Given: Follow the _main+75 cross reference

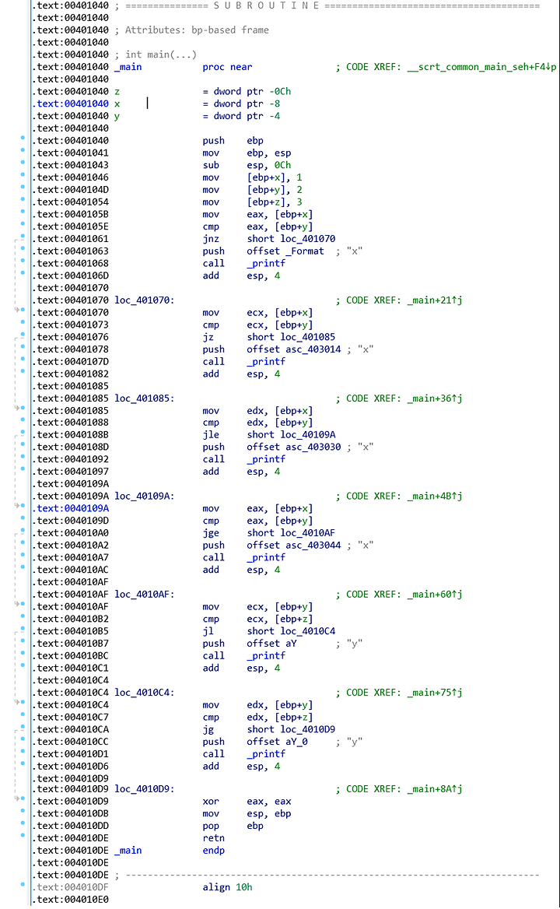Looking at the screenshot, I should (x=434, y=693).
